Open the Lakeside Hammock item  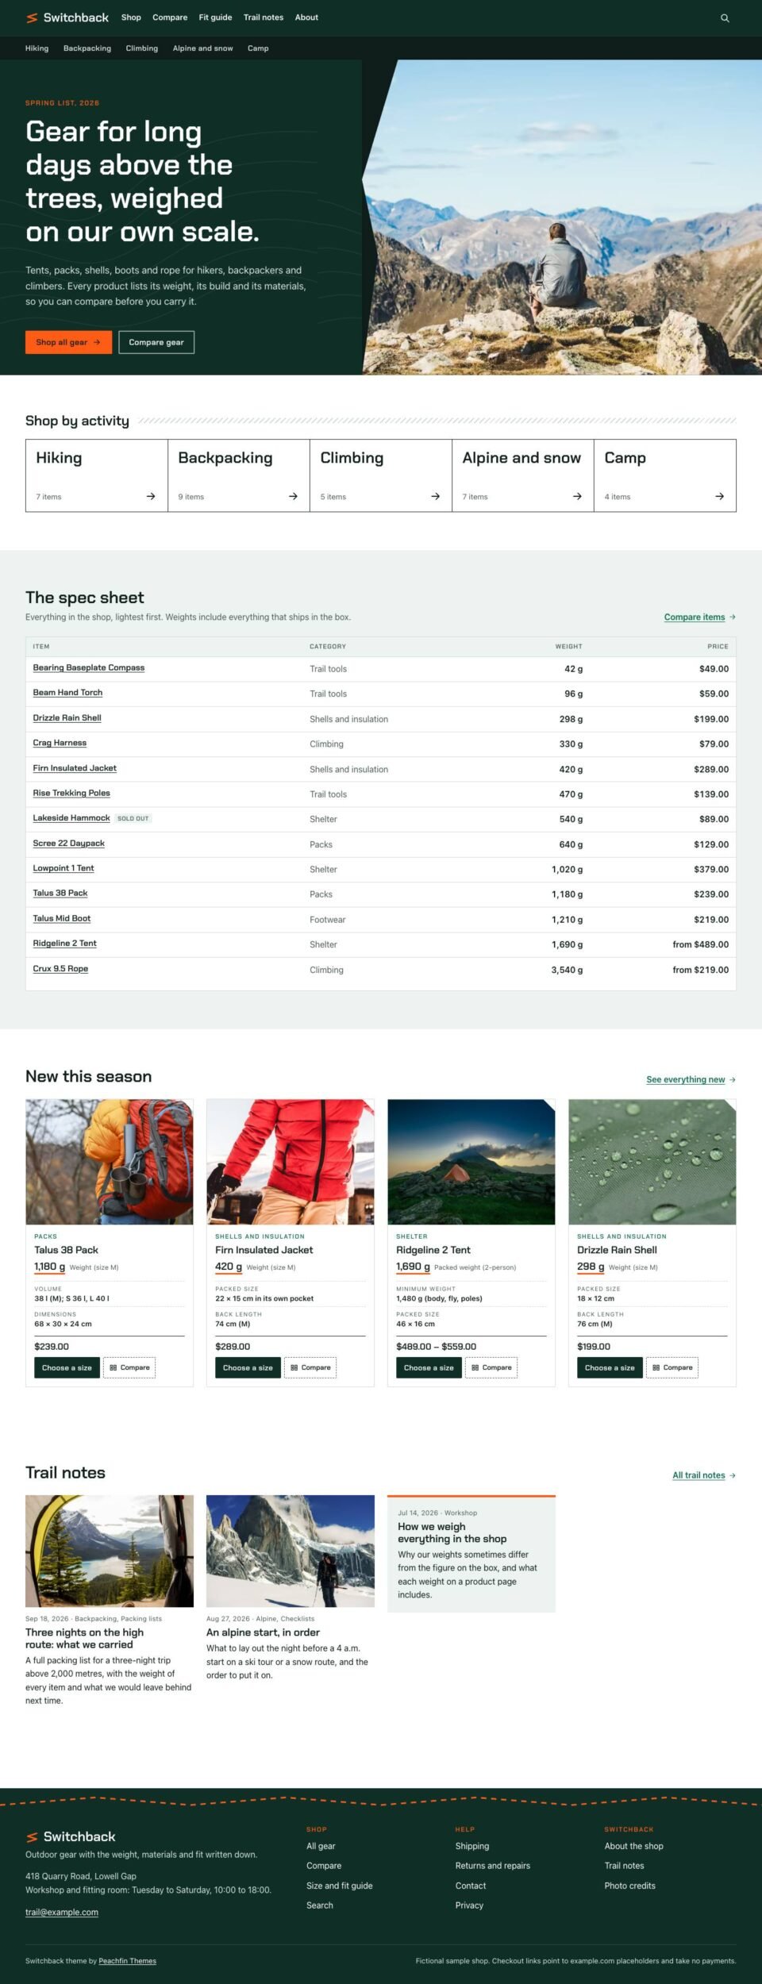[x=71, y=818]
